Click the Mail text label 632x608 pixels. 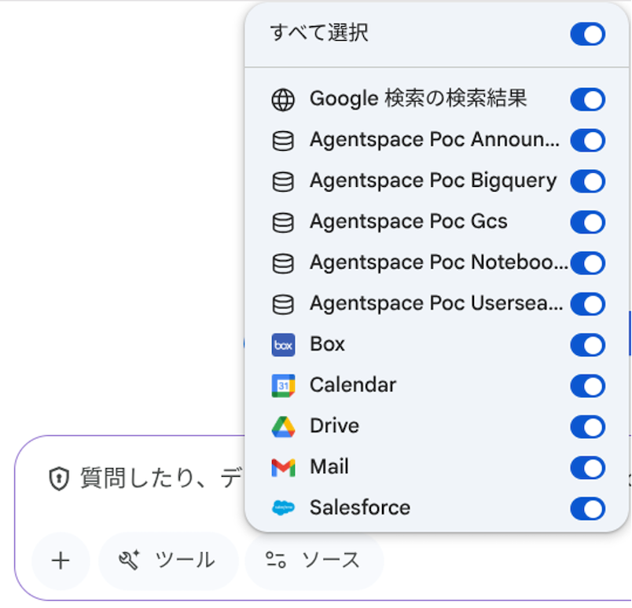pyautogui.click(x=329, y=467)
